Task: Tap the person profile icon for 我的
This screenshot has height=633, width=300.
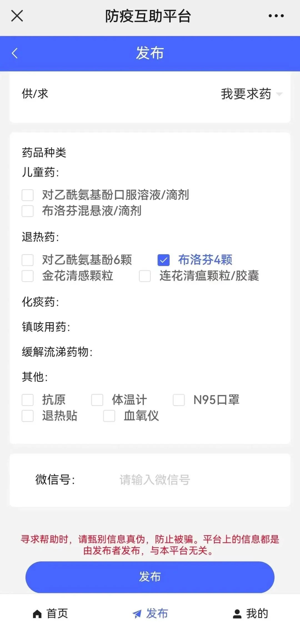Action: click(237, 614)
